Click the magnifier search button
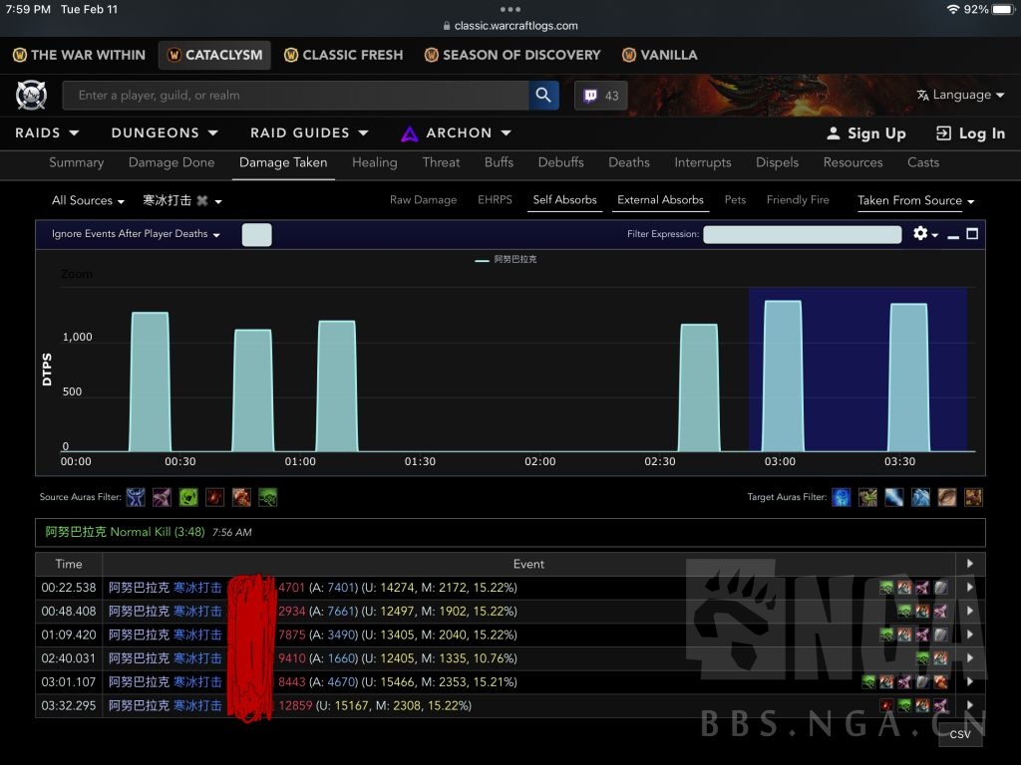The width and height of the screenshot is (1021, 765). click(x=543, y=96)
